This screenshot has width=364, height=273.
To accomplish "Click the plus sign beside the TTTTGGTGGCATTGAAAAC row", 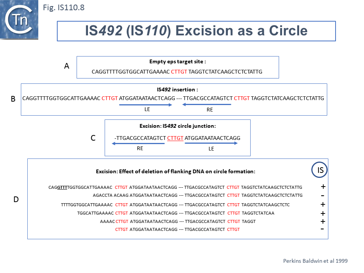I will point(323,205).
